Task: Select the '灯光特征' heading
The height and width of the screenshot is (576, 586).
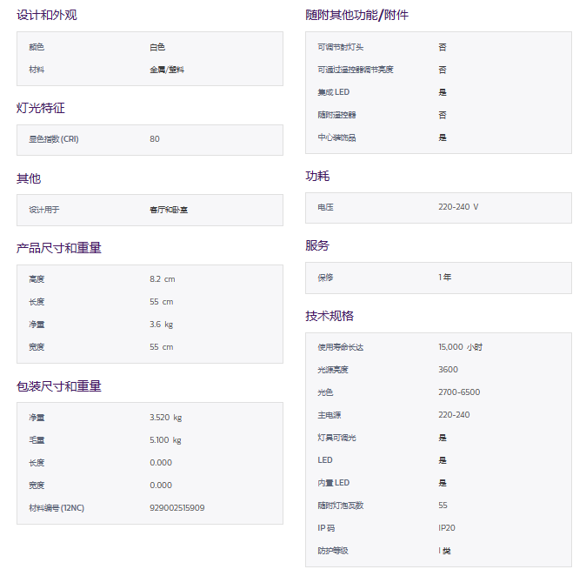Action: pos(41,108)
